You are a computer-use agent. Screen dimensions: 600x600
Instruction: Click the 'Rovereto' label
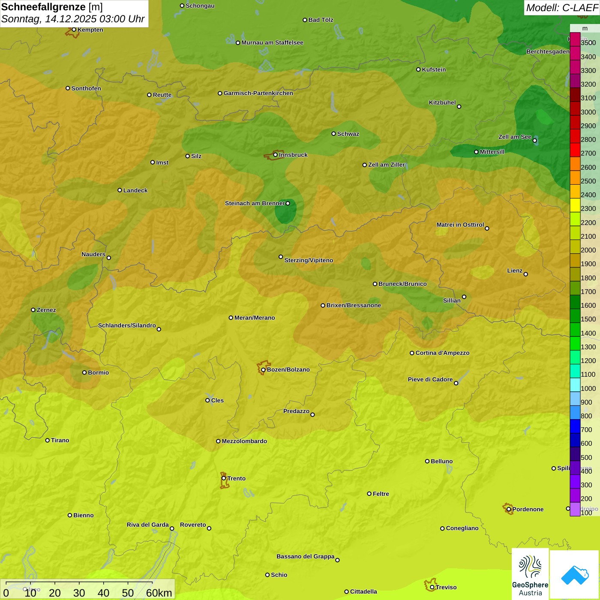coord(193,525)
